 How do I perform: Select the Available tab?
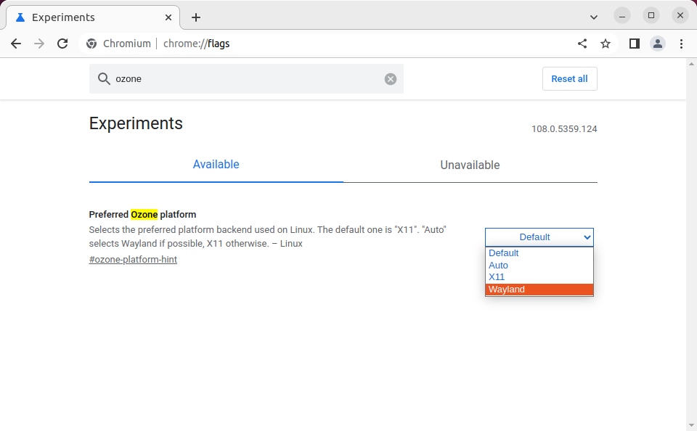click(x=216, y=165)
